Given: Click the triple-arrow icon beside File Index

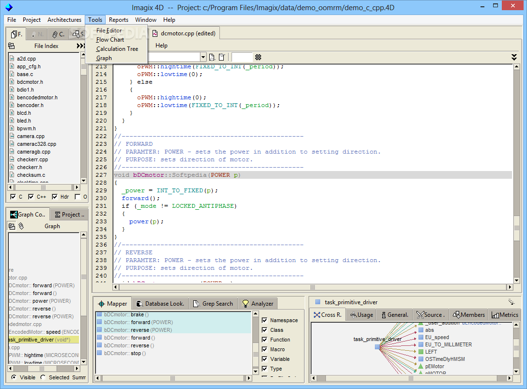Looking at the screenshot, I should 80,46.
